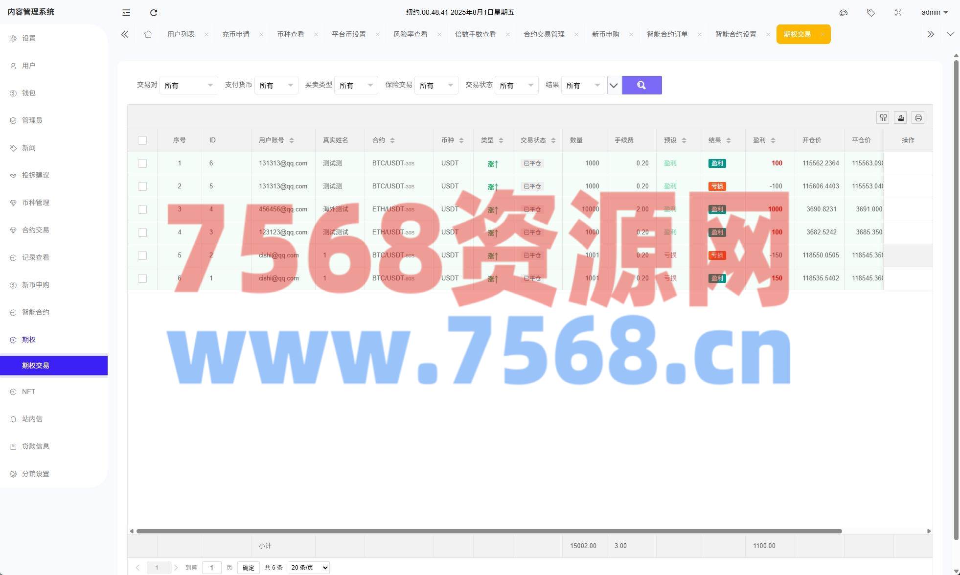
Task: Click the purple search icon button
Action: [641, 85]
